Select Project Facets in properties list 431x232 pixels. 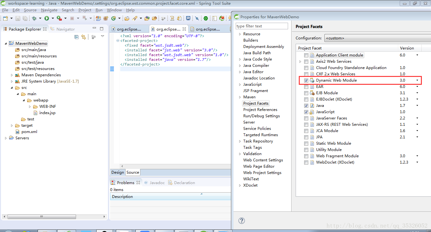tap(256, 103)
